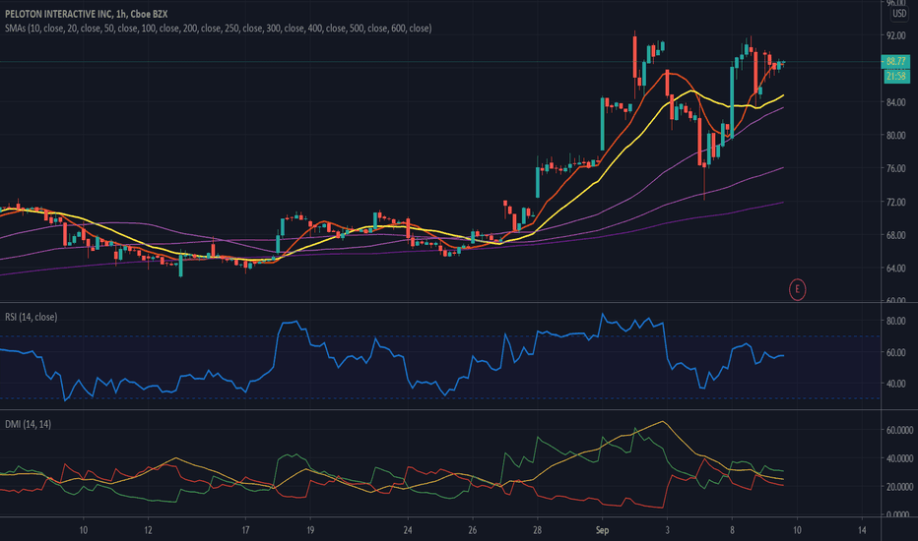
Task: Select the SMAs indicator legend text
Action: point(219,29)
